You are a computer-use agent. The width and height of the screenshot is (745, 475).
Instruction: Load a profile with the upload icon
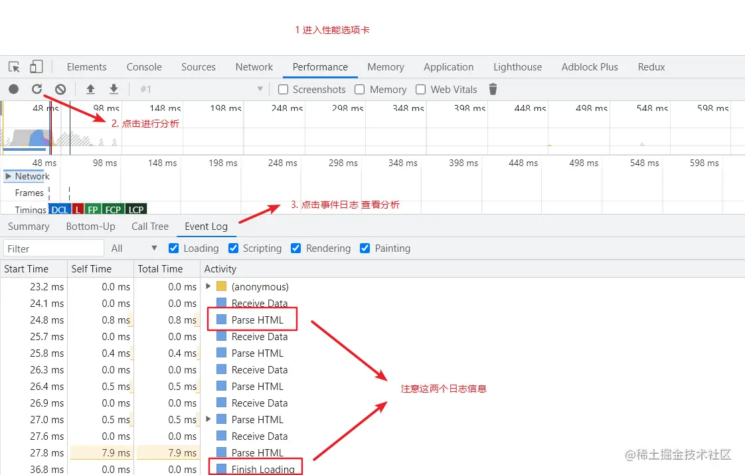coord(90,89)
